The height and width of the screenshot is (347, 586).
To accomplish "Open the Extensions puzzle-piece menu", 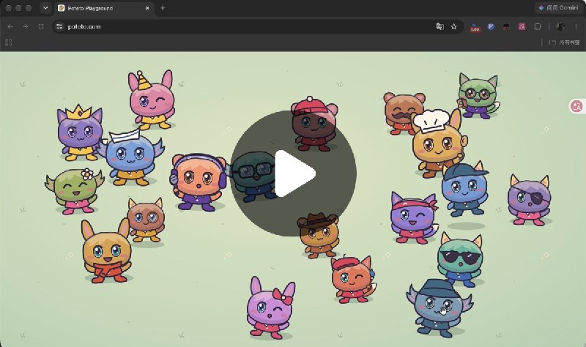I will [x=538, y=26].
